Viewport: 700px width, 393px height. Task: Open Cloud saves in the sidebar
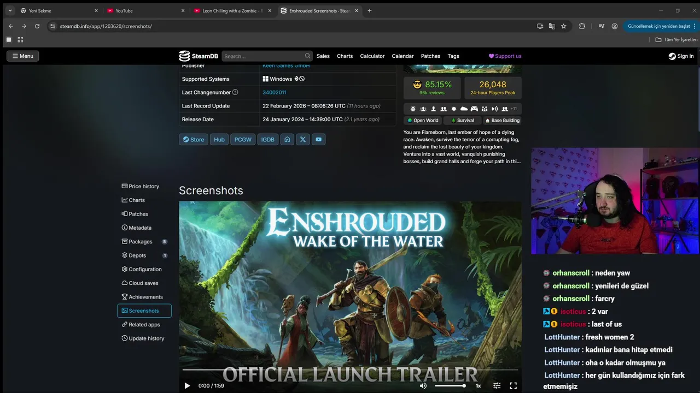144,283
